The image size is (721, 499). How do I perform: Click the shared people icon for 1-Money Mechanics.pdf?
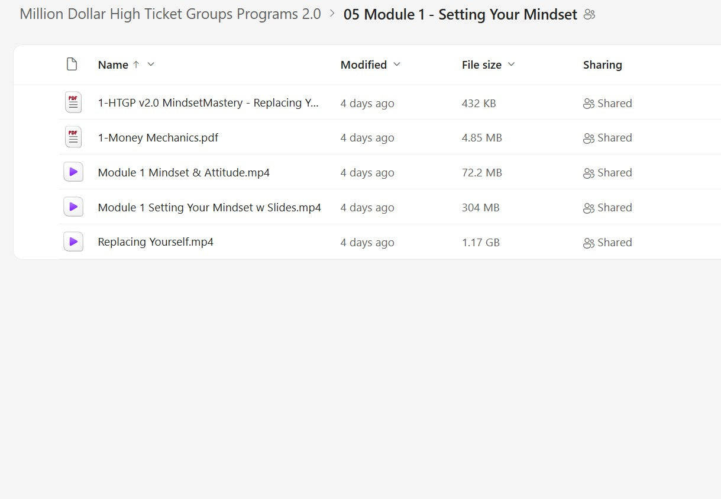[589, 138]
